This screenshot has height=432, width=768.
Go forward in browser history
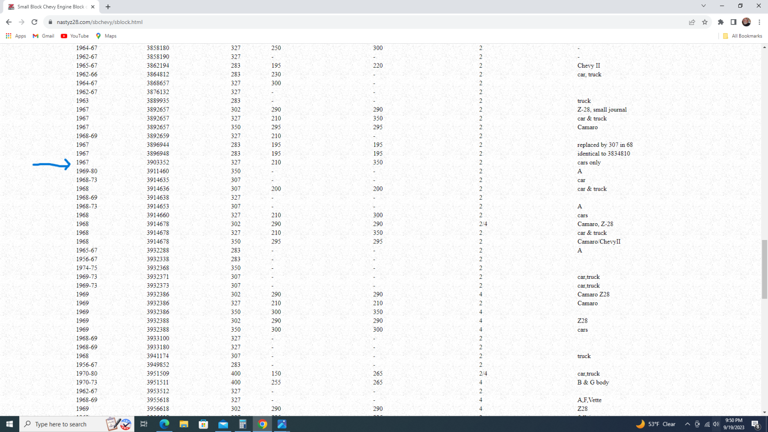22,22
